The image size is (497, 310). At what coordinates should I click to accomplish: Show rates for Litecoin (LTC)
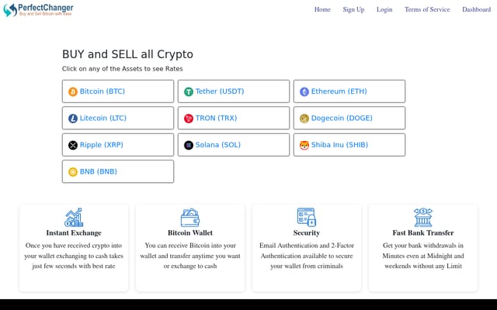tap(118, 118)
